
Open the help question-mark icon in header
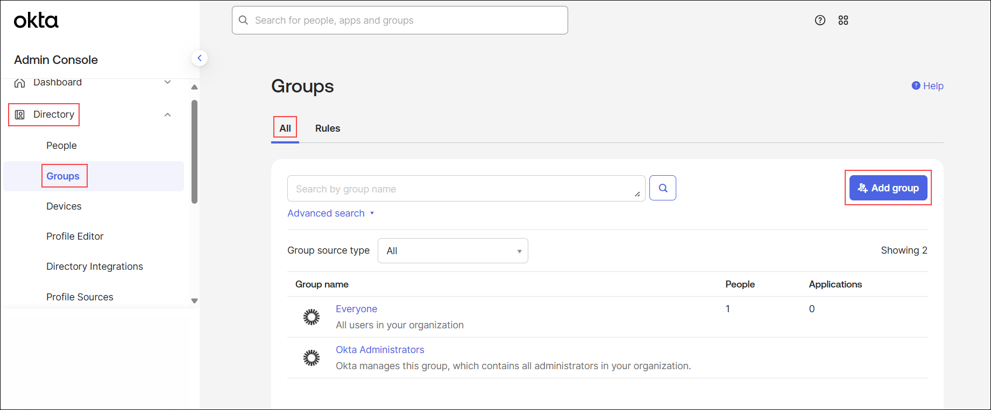coord(820,20)
